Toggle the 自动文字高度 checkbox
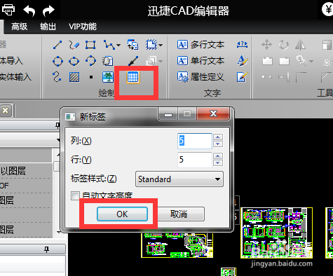Image resolution: width=333 pixels, height=276 pixels. pyautogui.click(x=75, y=196)
